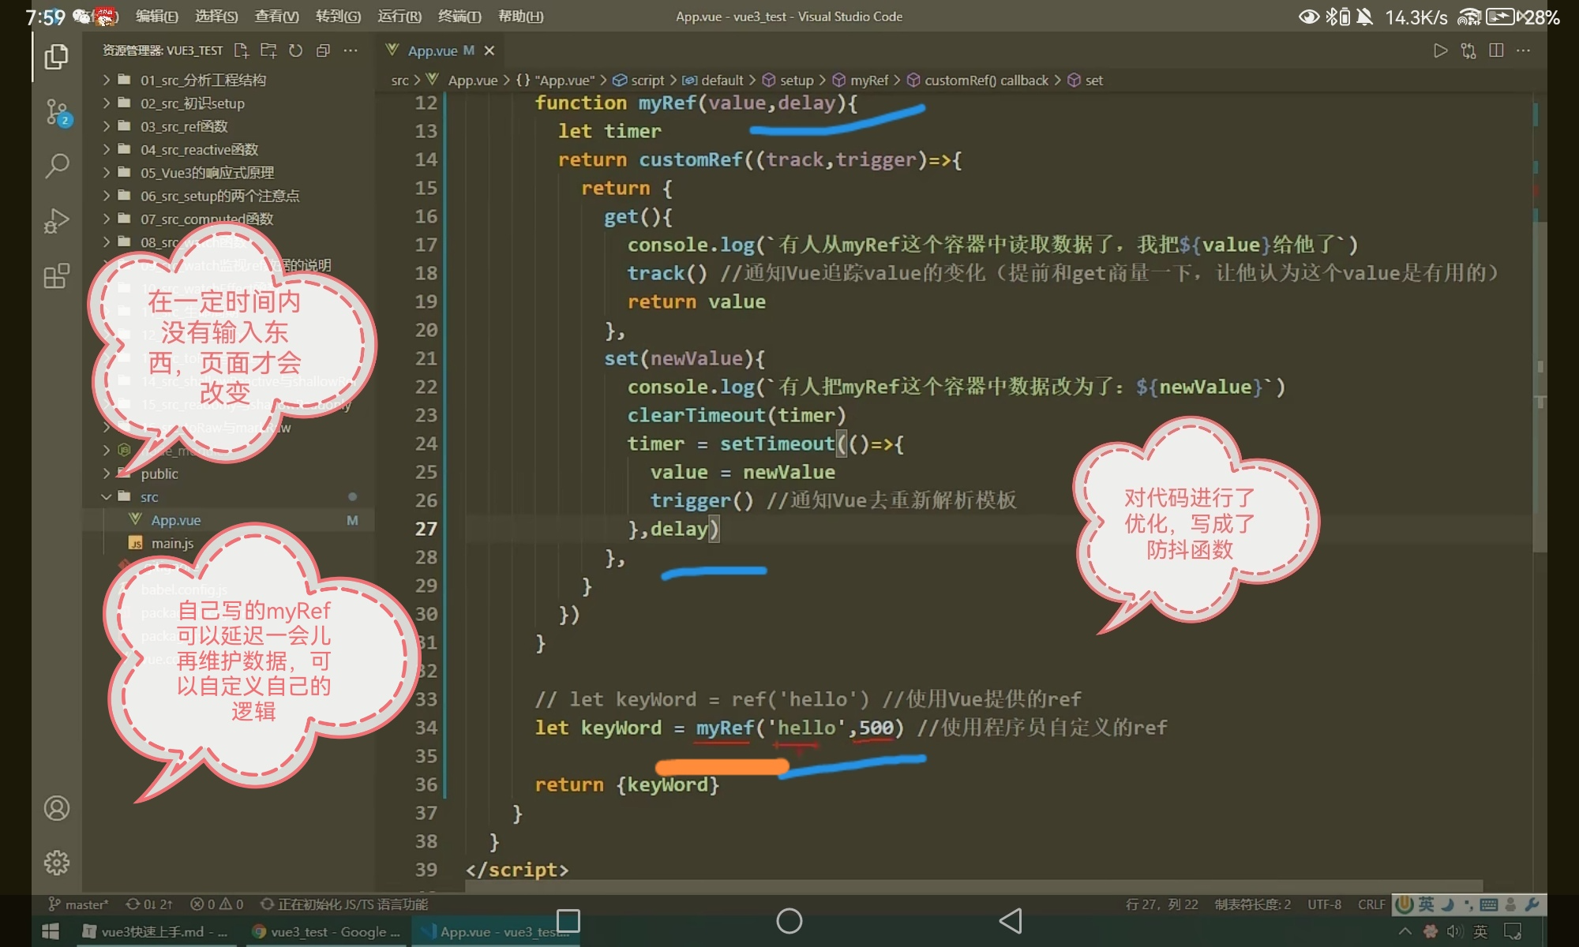Click the Accounts icon in activity bar
The width and height of the screenshot is (1579, 947).
pyautogui.click(x=56, y=808)
